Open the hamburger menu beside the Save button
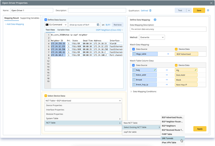 [208, 10]
